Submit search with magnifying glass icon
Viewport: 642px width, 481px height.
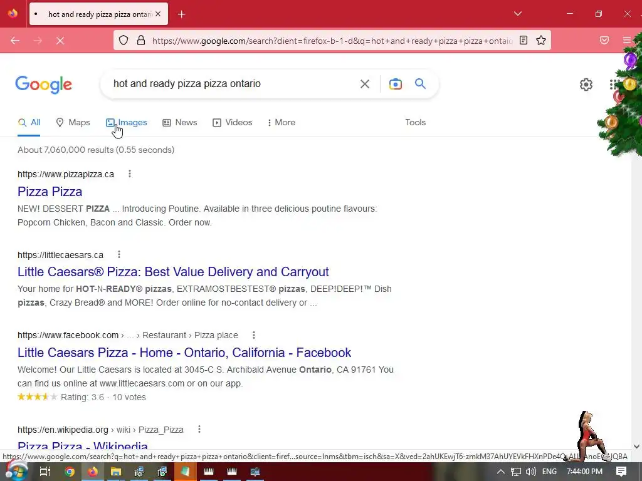pos(420,83)
